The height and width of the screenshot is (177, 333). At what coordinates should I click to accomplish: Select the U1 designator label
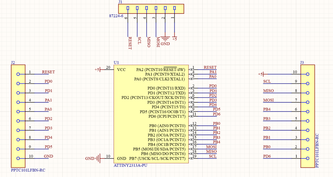pyautogui.click(x=116, y=62)
